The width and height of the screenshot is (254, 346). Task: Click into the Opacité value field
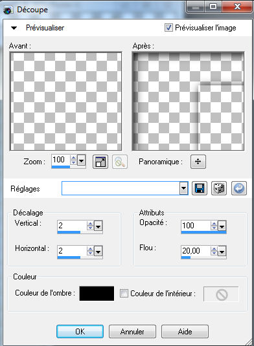click(196, 226)
